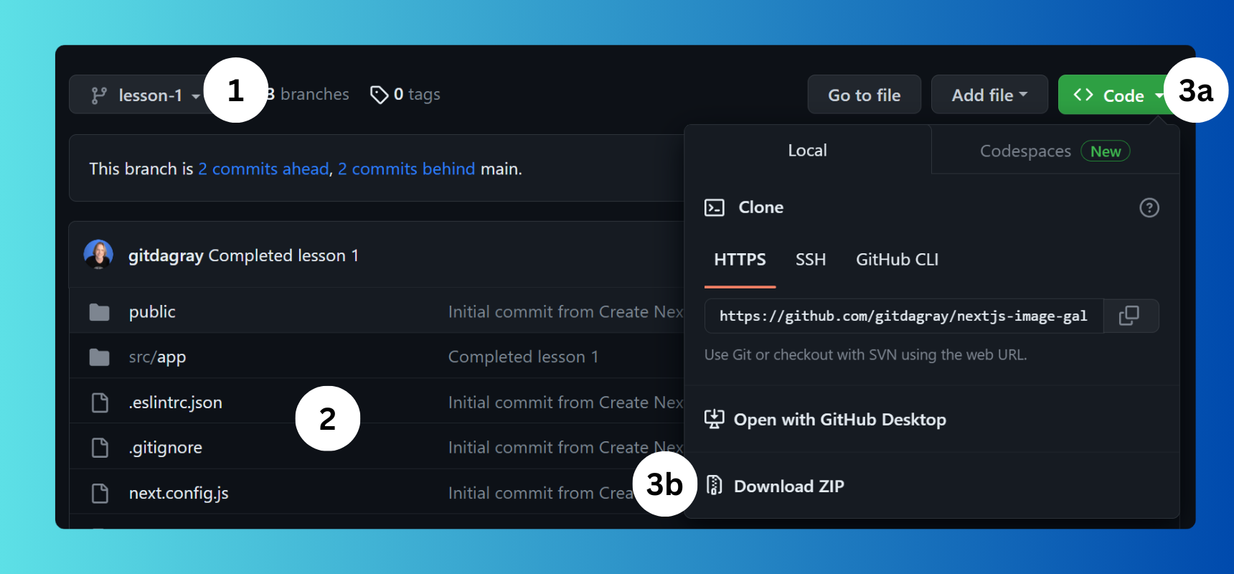
Task: Toggle the green Code dropdown button
Action: tap(1116, 95)
